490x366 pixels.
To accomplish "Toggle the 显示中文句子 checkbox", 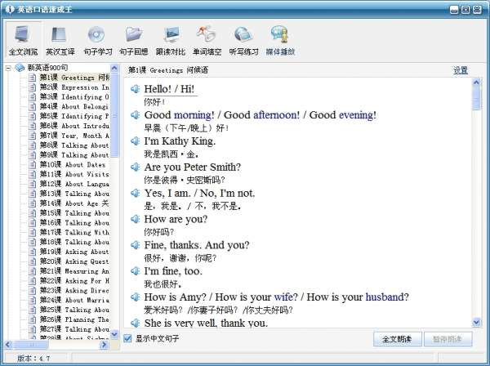I will (127, 337).
